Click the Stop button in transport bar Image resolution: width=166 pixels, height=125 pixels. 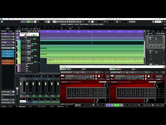(x=112, y=105)
